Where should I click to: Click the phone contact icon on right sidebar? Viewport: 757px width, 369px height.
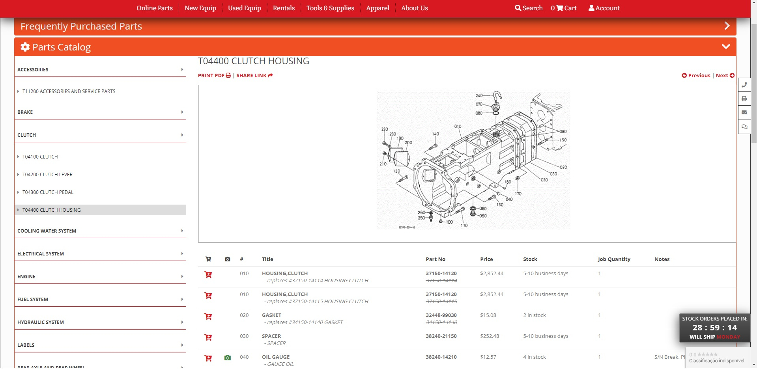[x=744, y=85]
